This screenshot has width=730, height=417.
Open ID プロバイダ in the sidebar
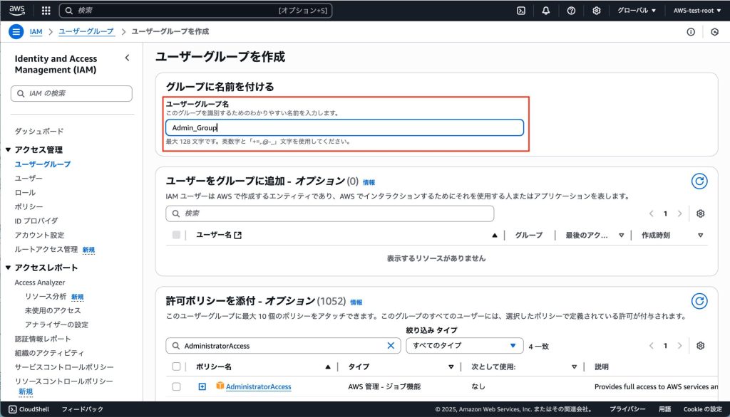pos(36,221)
